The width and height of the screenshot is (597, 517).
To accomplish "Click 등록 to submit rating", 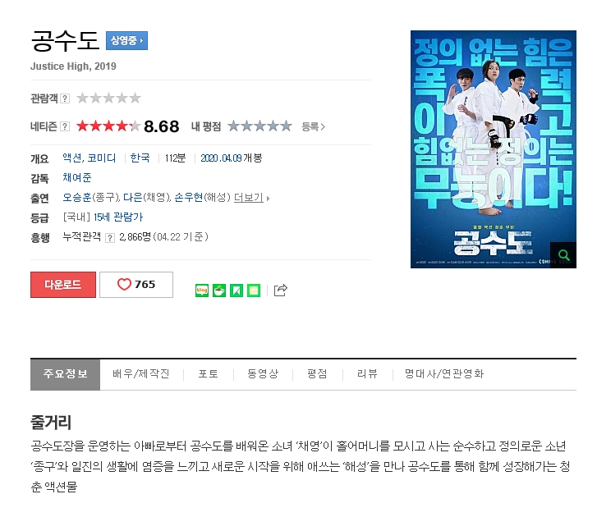I will [313, 126].
